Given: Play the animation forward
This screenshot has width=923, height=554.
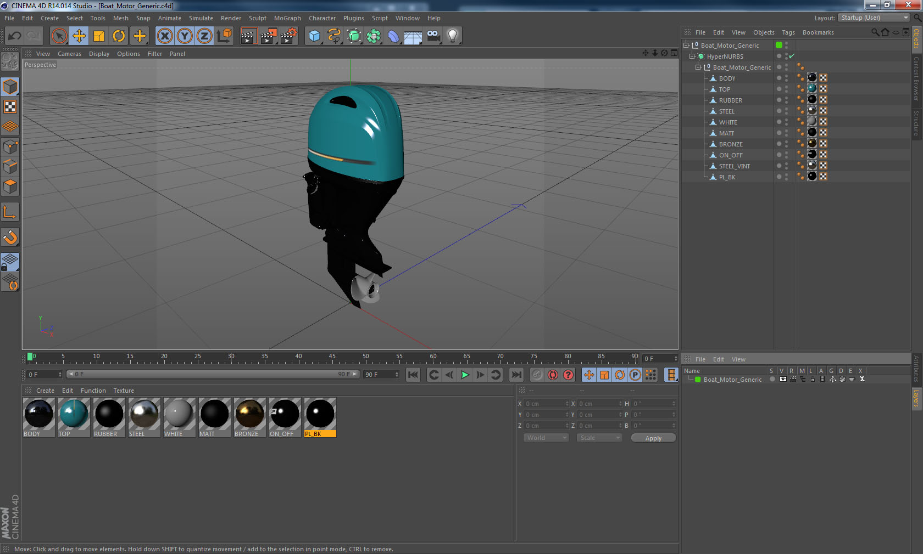Looking at the screenshot, I should tap(465, 375).
